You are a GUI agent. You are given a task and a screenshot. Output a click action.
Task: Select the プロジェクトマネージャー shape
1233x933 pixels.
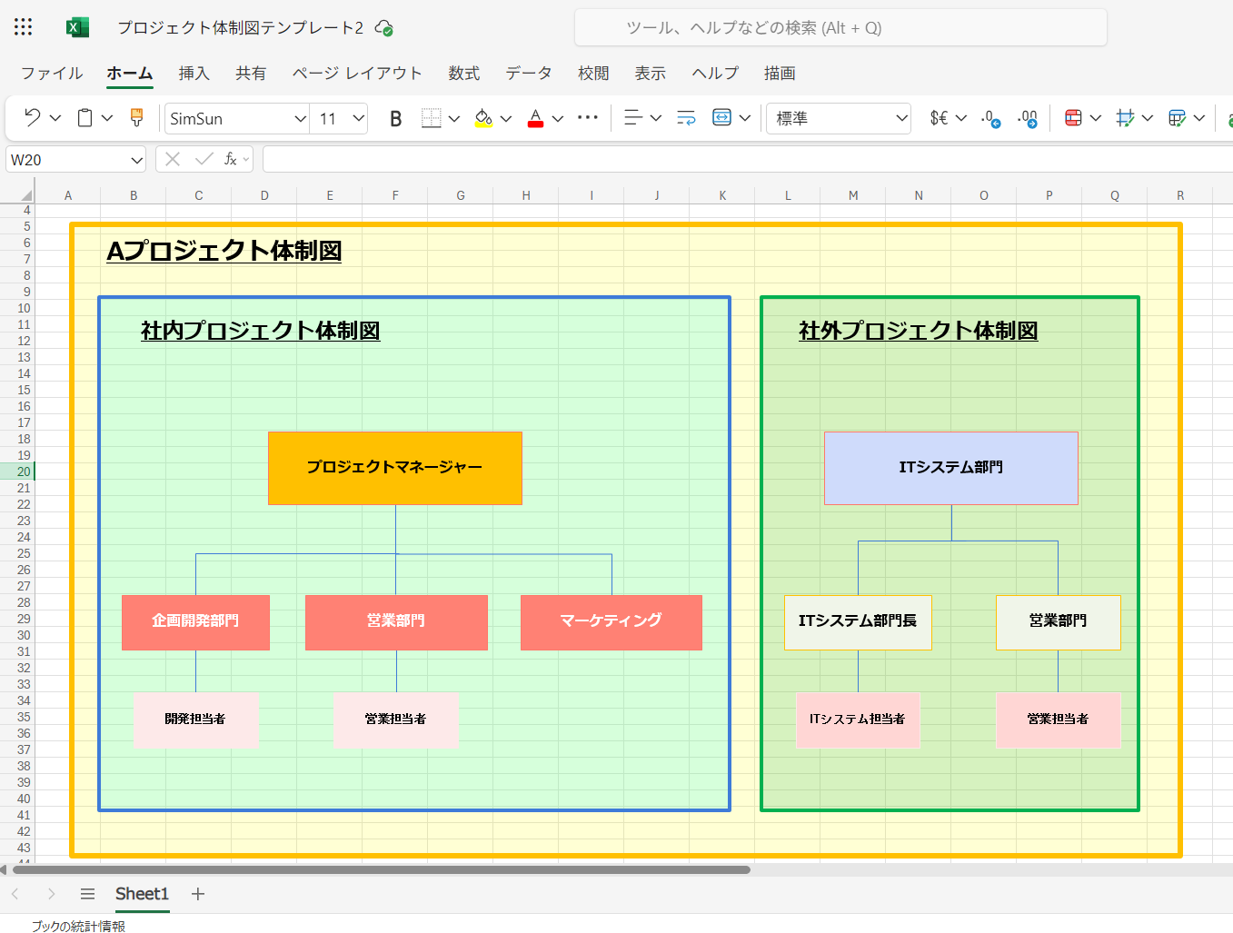click(x=395, y=468)
